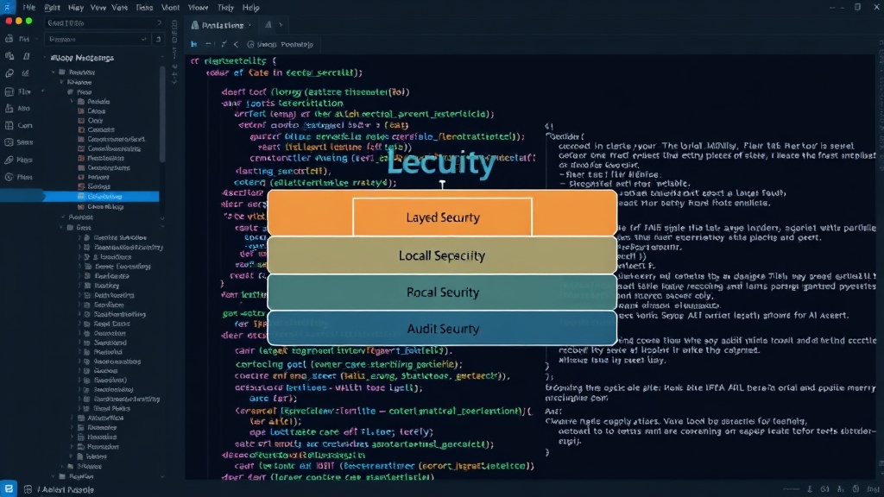Select the Layed Security box
The image size is (884, 497).
point(443,217)
